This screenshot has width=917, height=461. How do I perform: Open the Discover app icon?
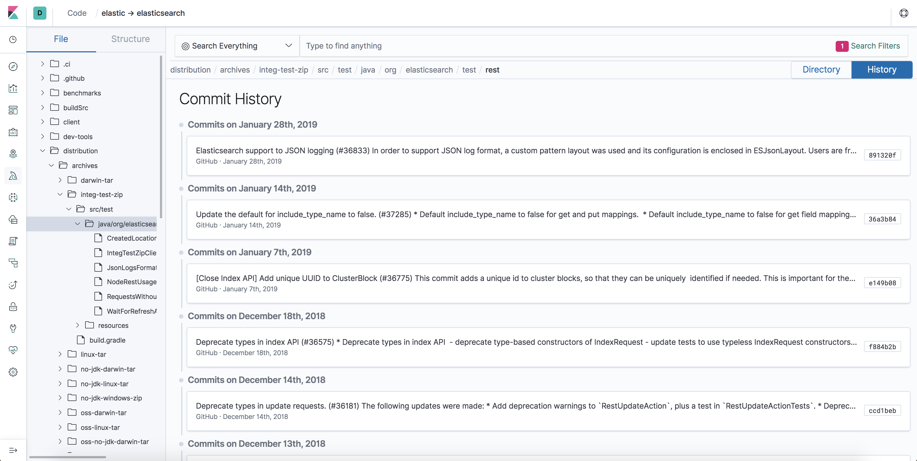[13, 66]
